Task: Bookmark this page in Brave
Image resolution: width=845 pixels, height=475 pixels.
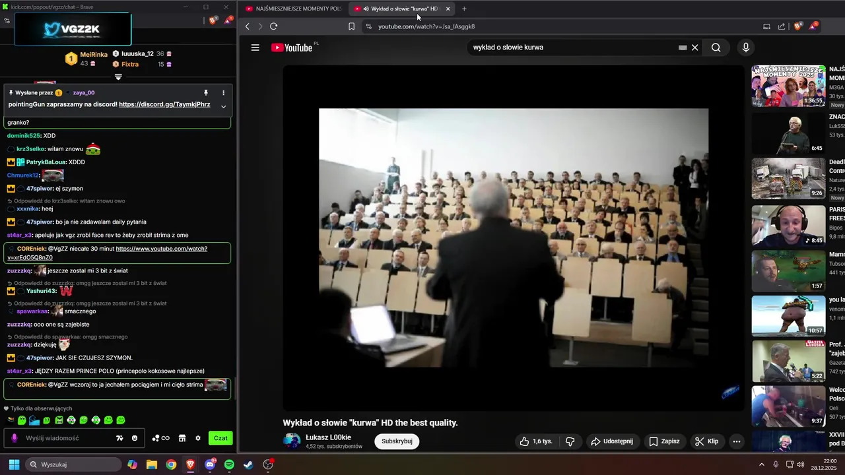Action: (x=351, y=26)
